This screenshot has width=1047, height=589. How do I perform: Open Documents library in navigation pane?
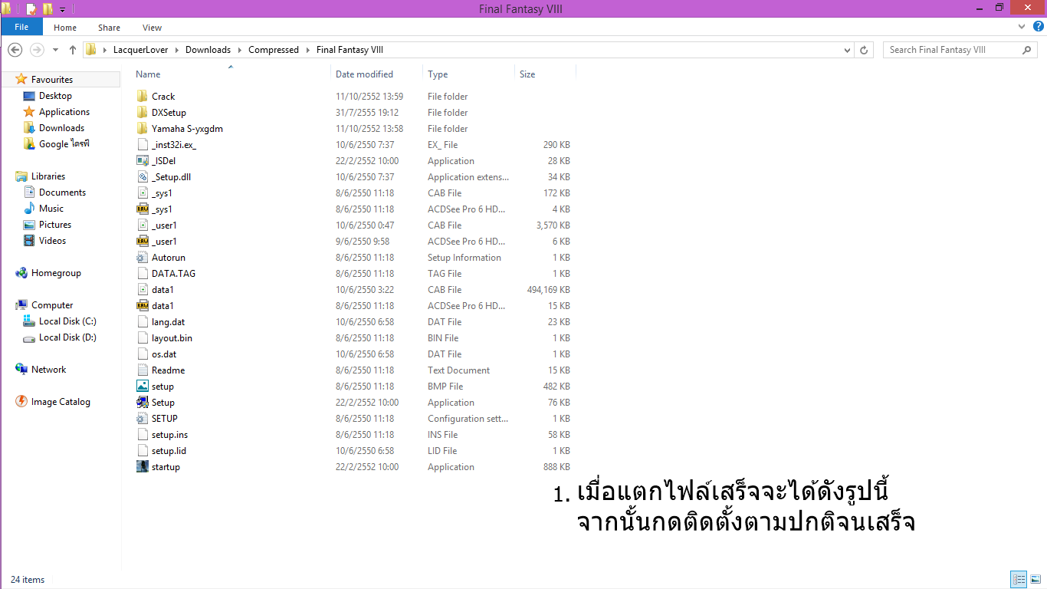tap(62, 192)
